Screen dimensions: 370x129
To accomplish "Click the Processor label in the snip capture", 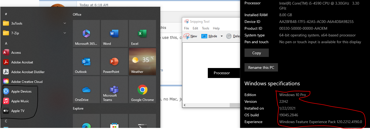I will (222, 73).
